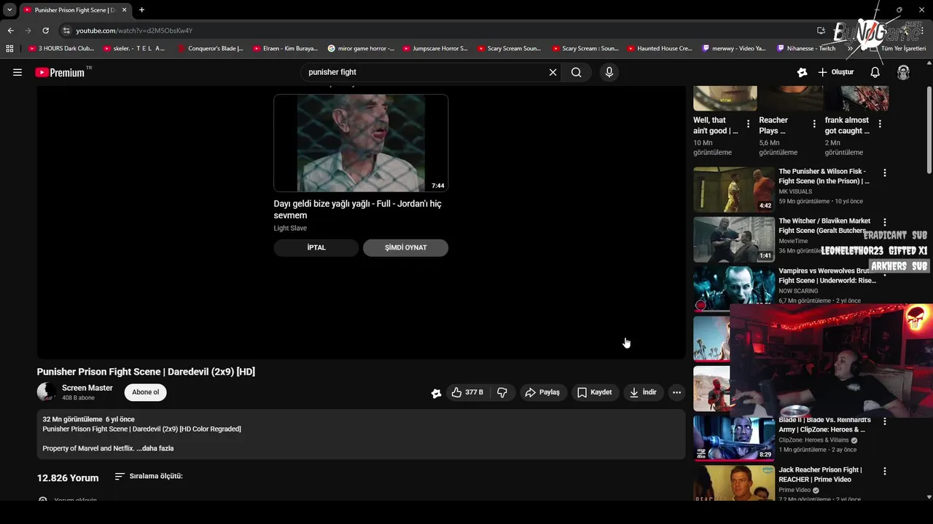Viewport: 933px width, 524px height.
Task: Show more hidden bookmarks chevron
Action: tap(850, 48)
